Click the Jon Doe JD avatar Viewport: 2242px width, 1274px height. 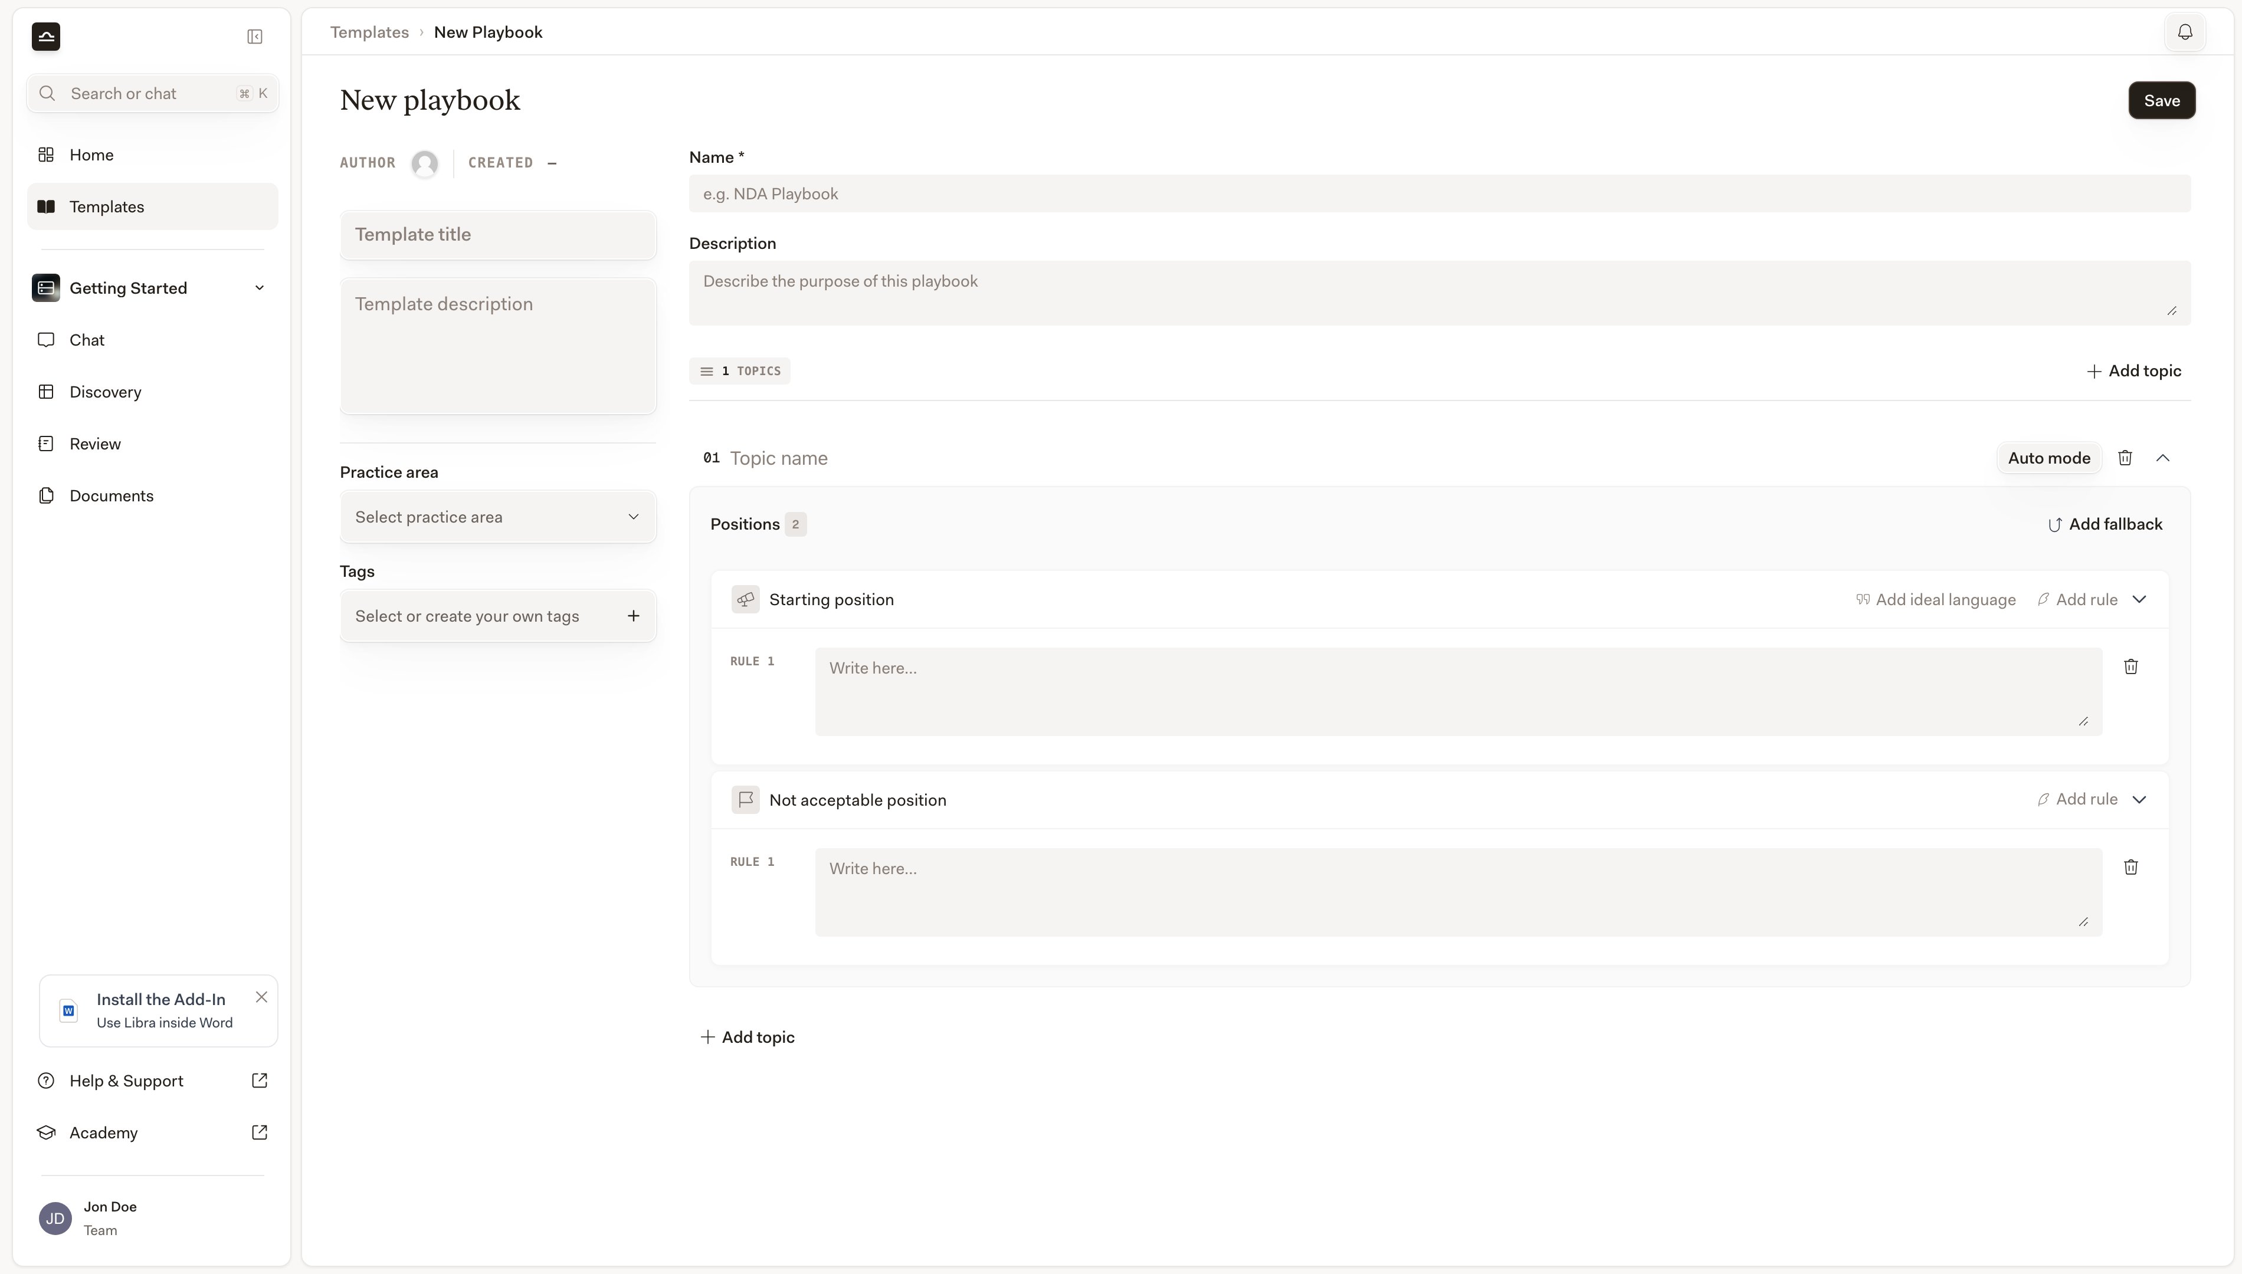pyautogui.click(x=55, y=1218)
